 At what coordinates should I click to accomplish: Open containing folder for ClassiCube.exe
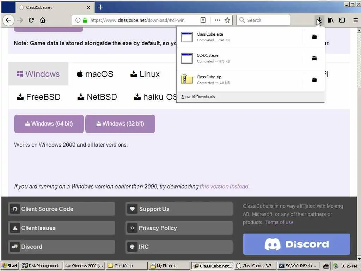(x=314, y=37)
